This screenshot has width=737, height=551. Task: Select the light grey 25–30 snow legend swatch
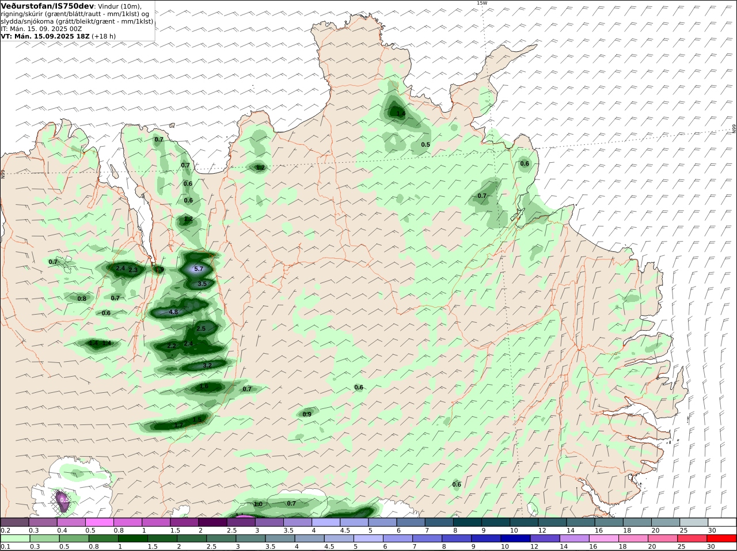pos(694,522)
